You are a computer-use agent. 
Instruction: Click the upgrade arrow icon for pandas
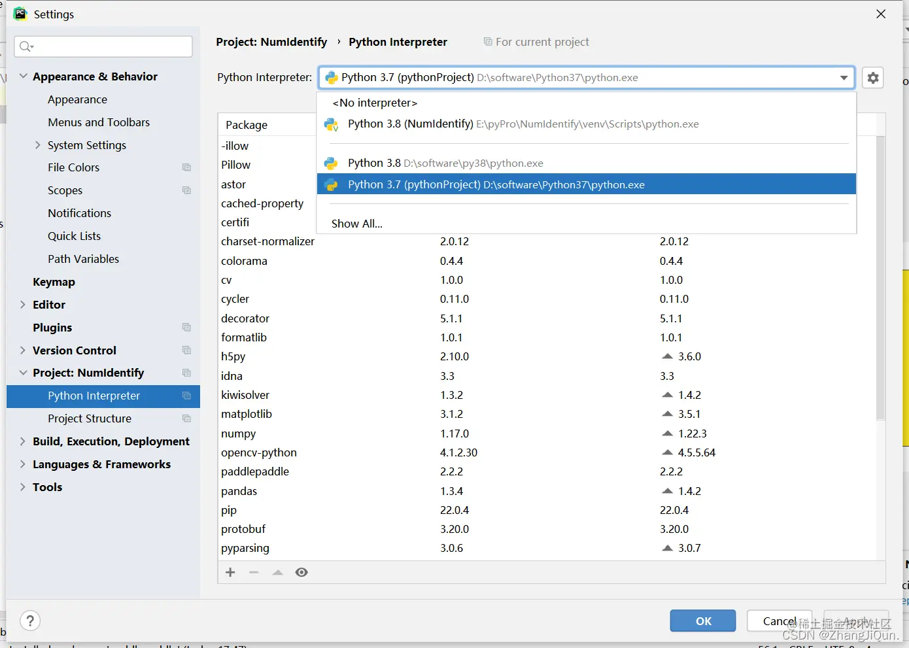coord(667,491)
